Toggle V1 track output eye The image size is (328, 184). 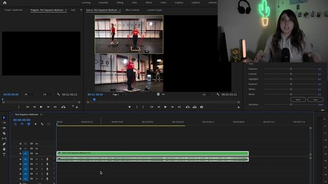point(36,153)
